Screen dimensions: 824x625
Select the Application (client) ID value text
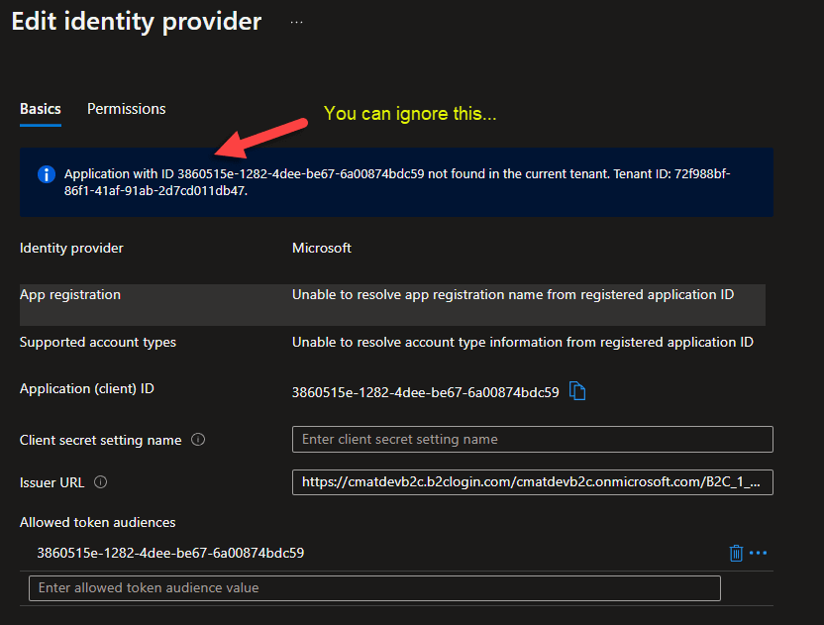(x=425, y=392)
